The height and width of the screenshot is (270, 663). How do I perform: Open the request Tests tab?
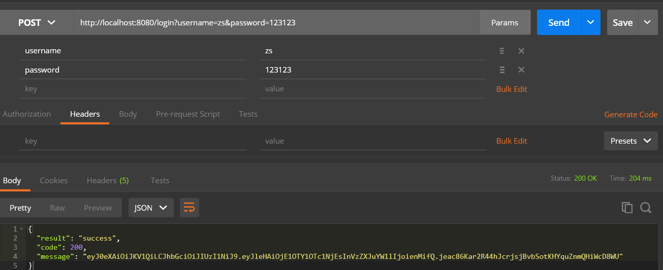248,114
